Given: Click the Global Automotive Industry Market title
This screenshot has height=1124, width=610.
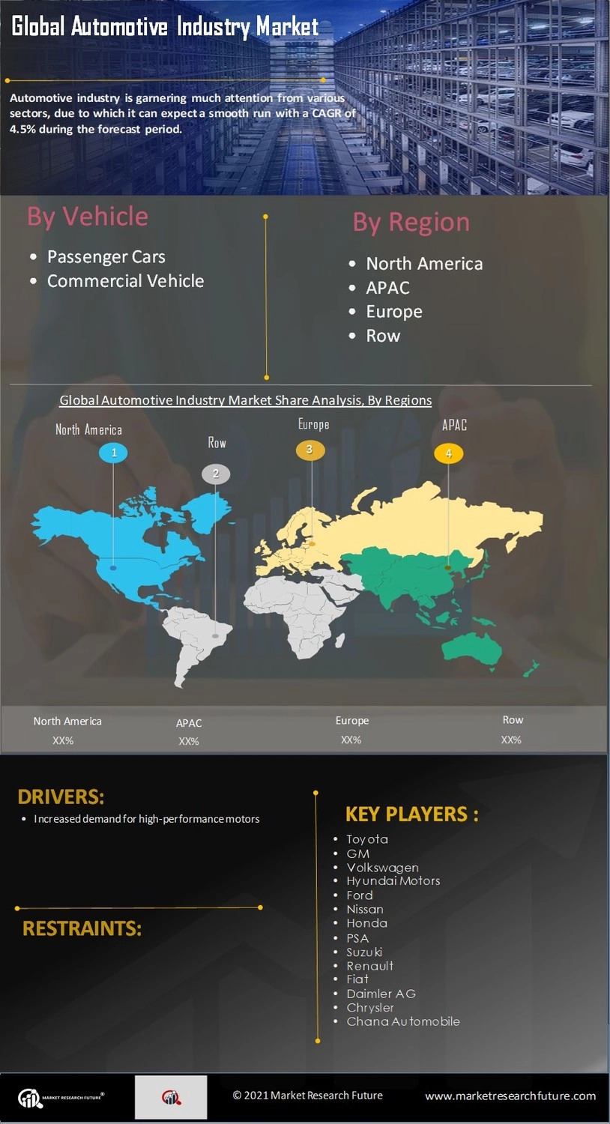Looking at the screenshot, I should (165, 27).
